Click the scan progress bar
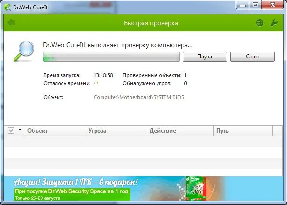This screenshot has height=205, width=287. pyautogui.click(x=111, y=57)
